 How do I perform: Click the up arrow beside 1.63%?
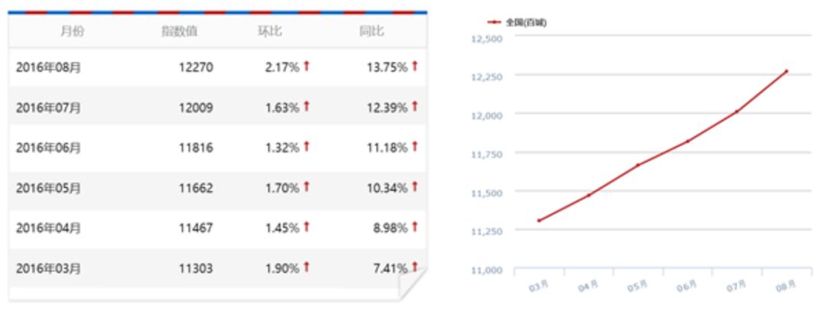point(307,107)
